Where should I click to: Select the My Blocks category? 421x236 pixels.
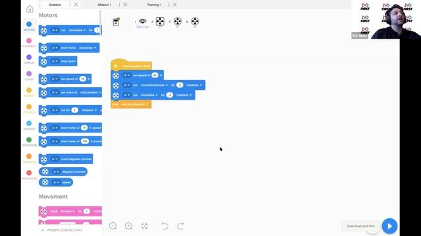click(x=29, y=175)
